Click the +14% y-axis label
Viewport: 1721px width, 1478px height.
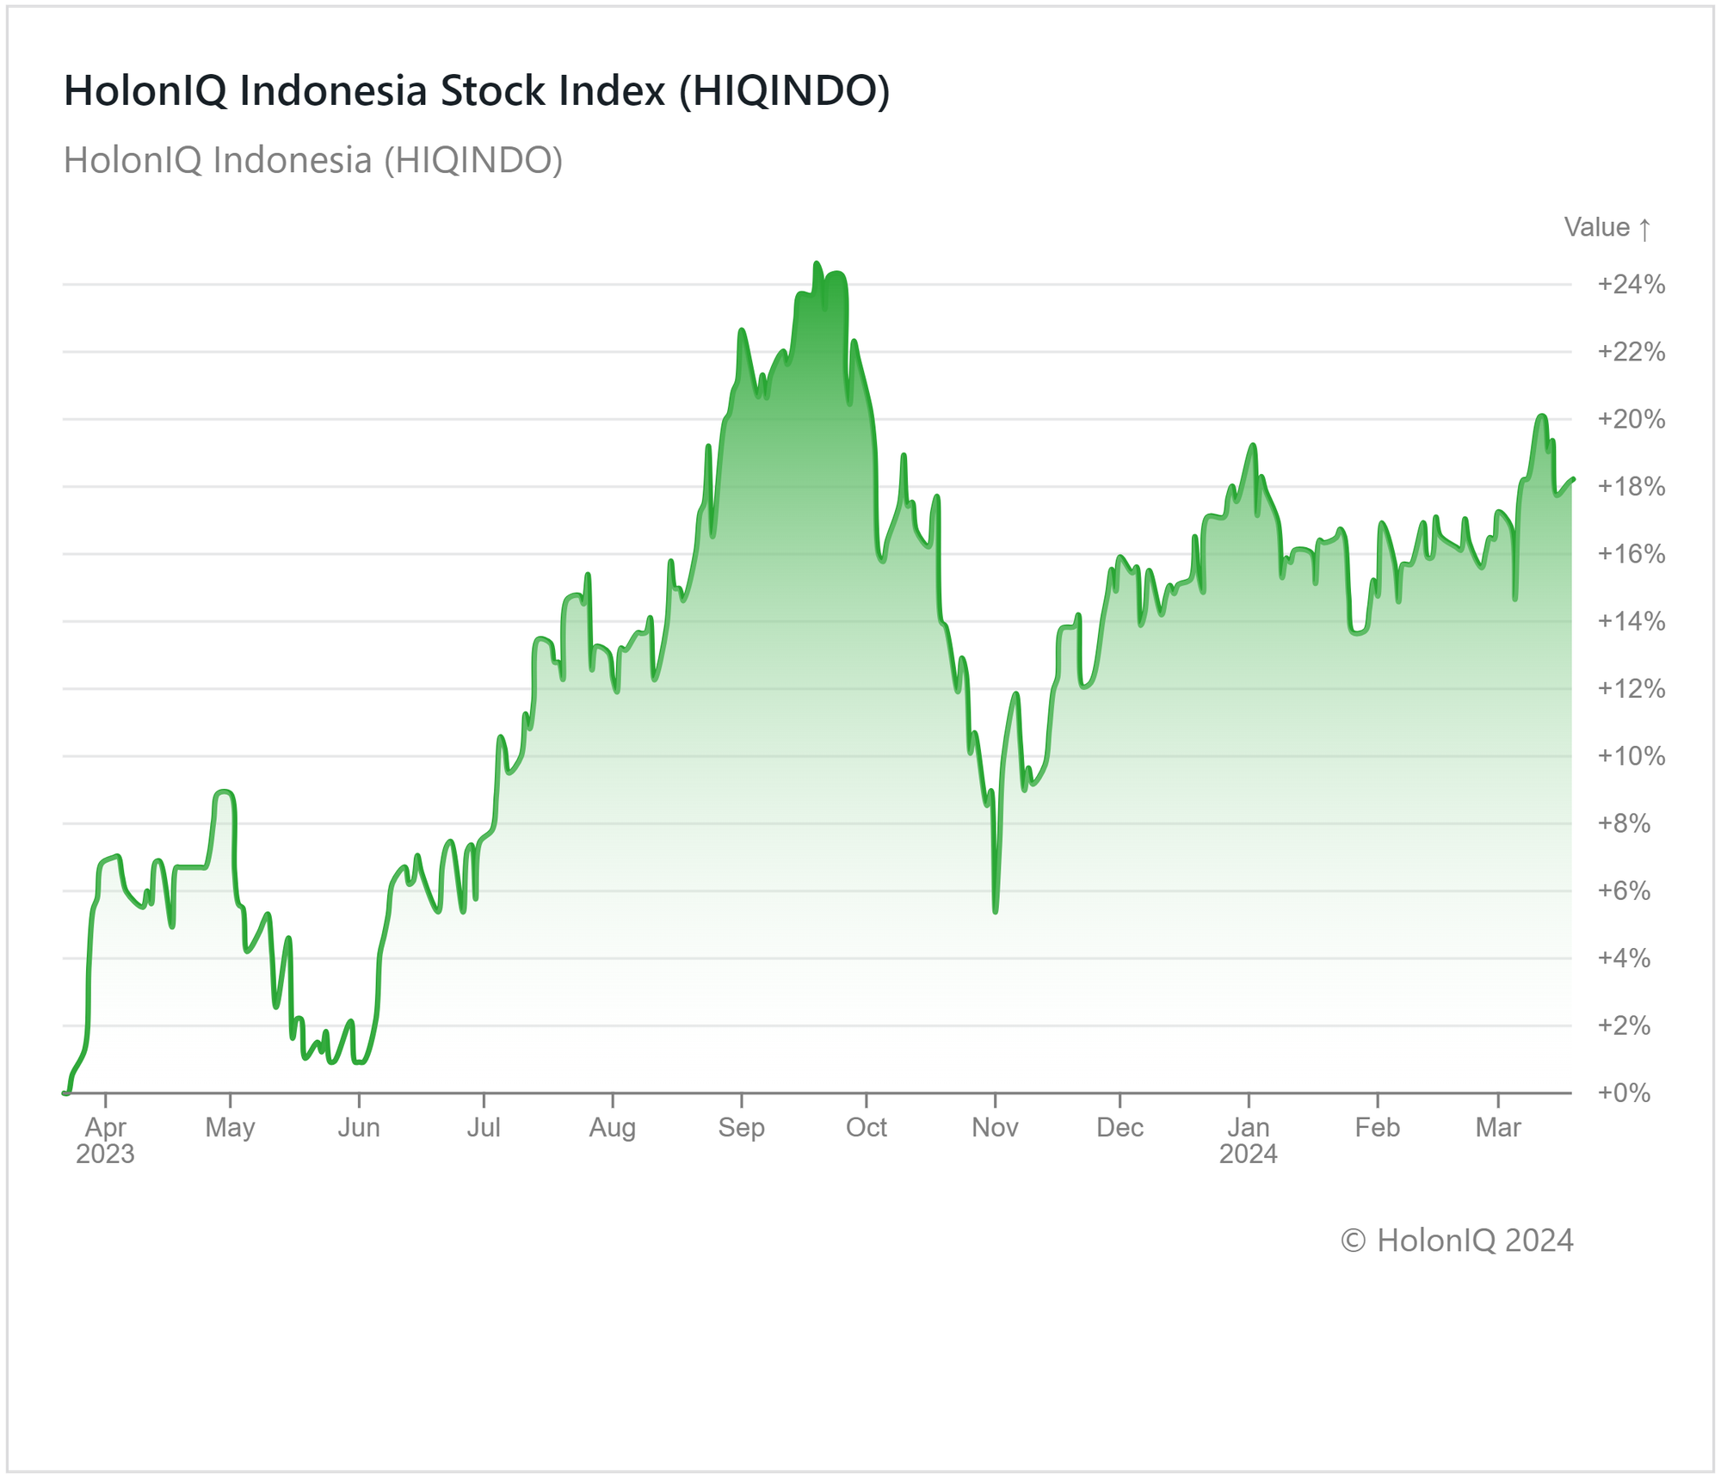pos(1631,622)
